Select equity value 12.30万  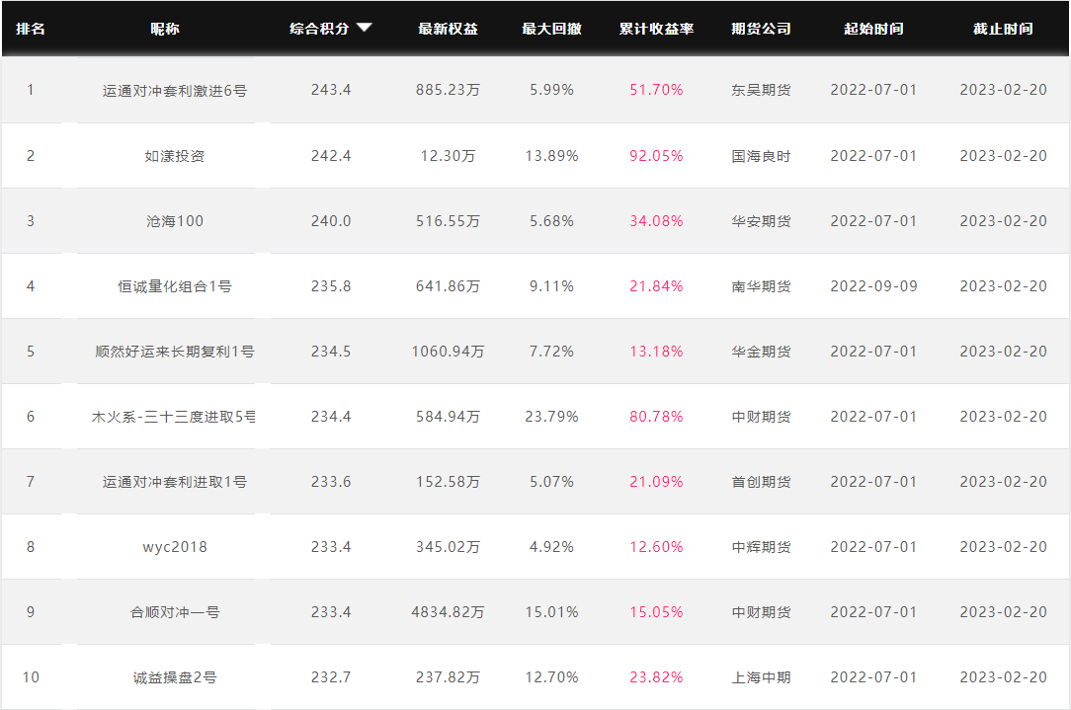coord(449,156)
